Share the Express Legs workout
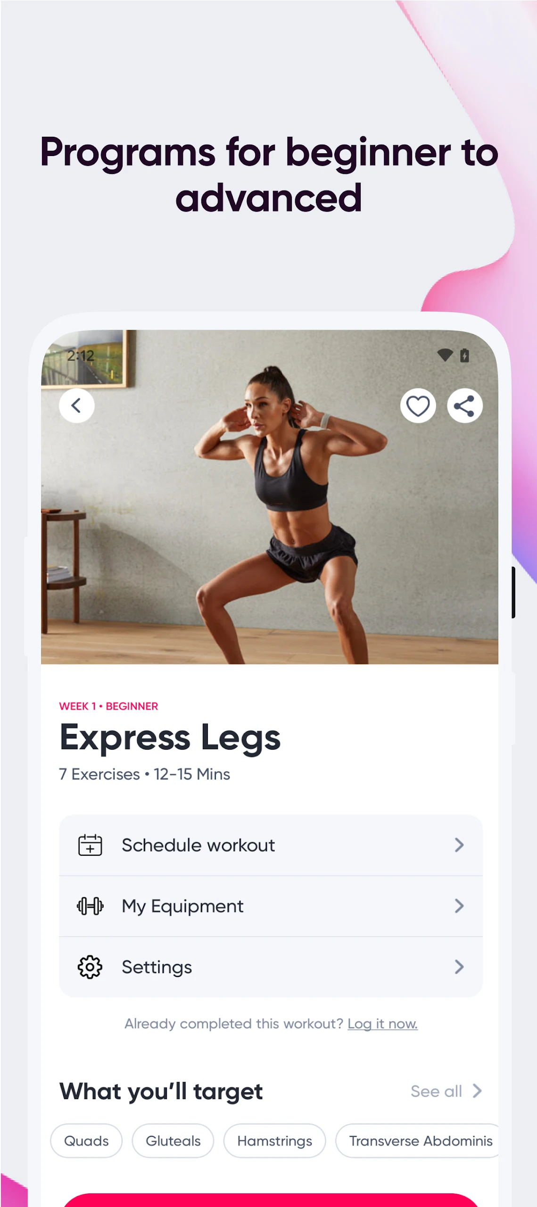The image size is (537, 1207). pyautogui.click(x=464, y=405)
